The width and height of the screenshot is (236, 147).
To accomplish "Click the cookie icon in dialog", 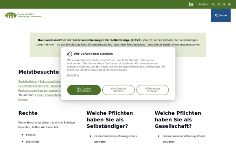I will pos(70,54).
